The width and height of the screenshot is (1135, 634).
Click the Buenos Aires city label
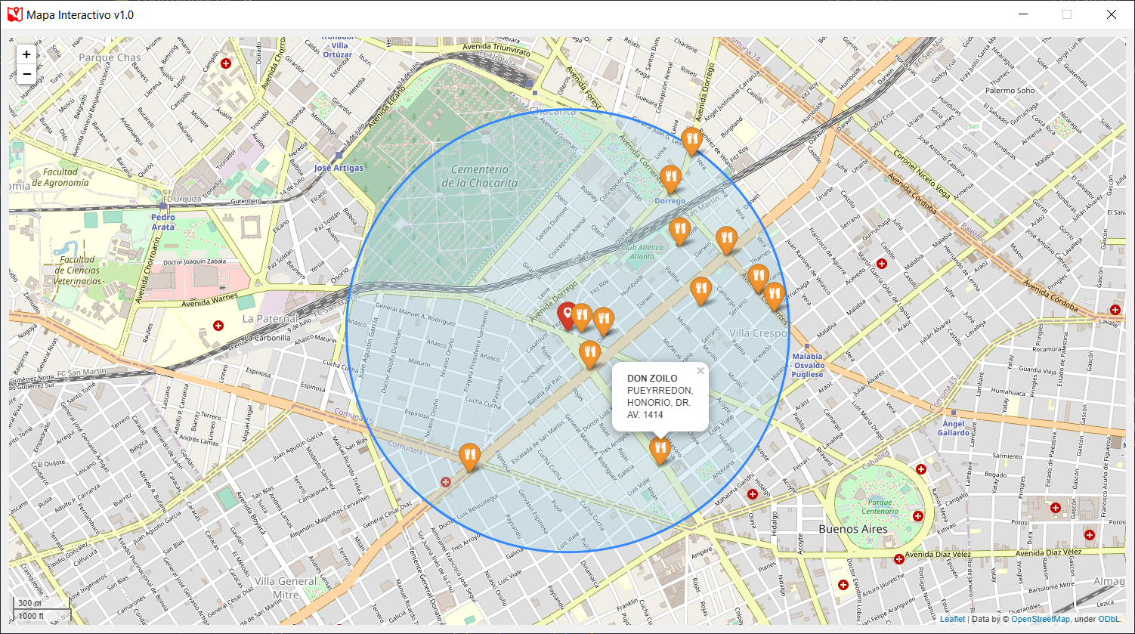pos(854,529)
